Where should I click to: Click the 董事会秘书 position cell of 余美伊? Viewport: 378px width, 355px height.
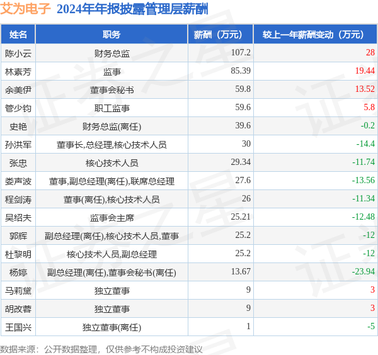(x=112, y=90)
